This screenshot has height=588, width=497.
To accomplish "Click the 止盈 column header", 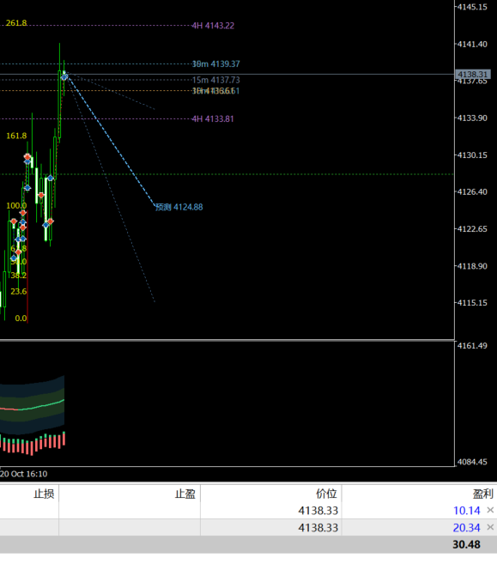I will click(185, 494).
